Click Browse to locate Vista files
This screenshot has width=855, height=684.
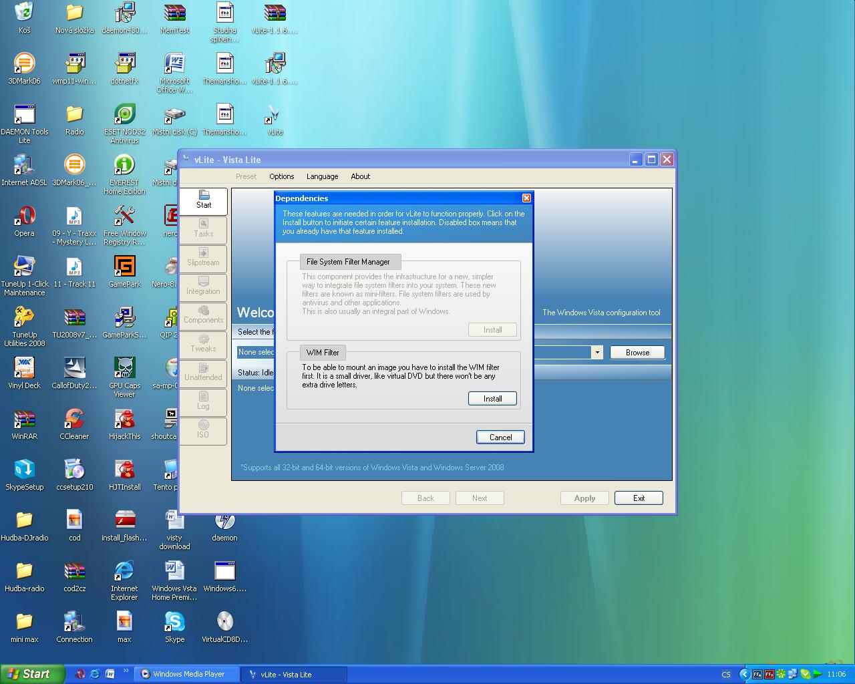click(x=637, y=353)
